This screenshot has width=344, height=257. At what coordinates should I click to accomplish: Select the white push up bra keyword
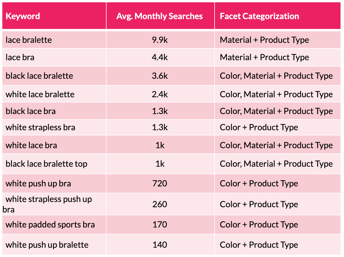(x=38, y=183)
